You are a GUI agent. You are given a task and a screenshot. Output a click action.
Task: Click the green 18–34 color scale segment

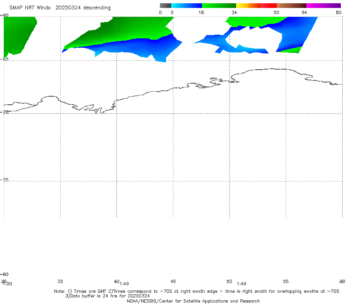(219, 6)
